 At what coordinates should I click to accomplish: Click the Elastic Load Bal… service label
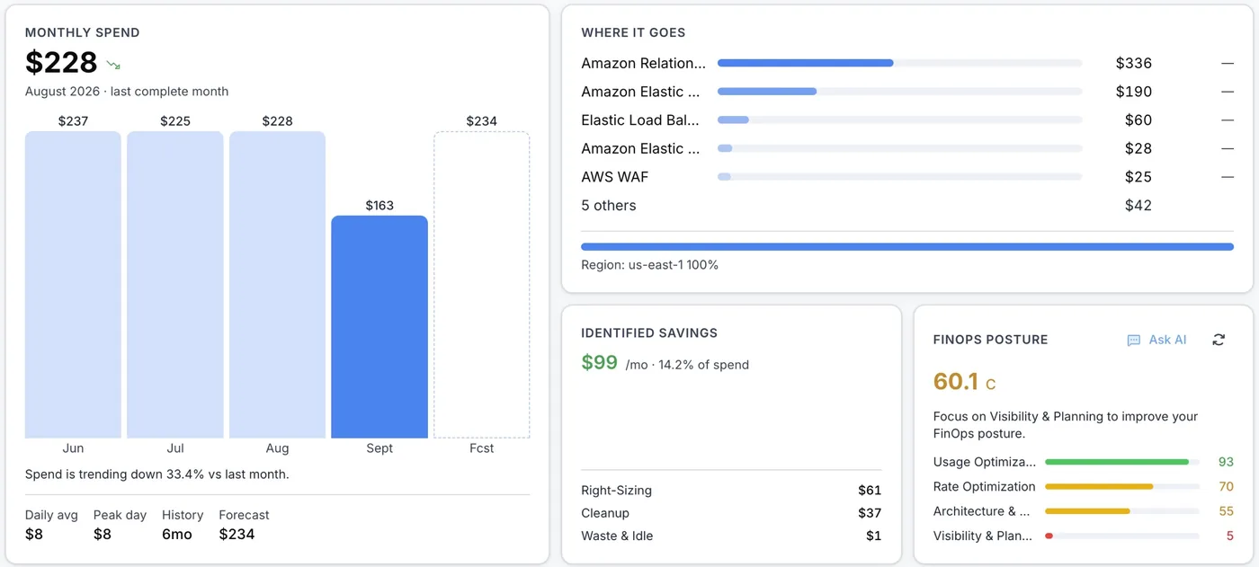click(640, 120)
